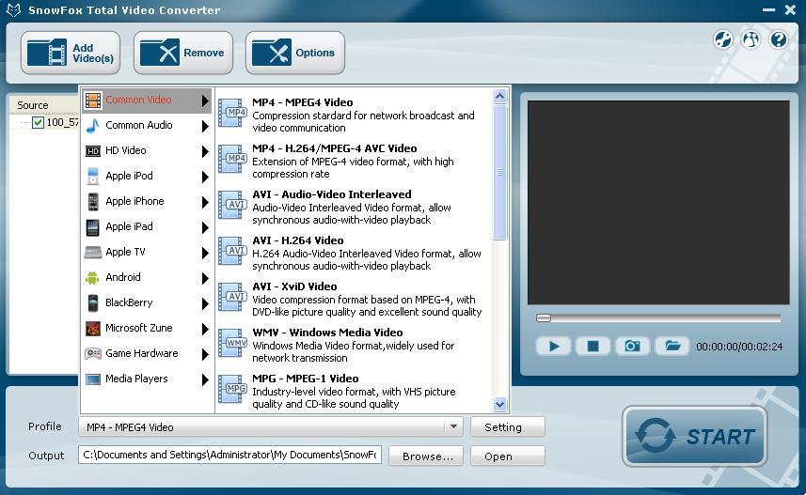Image resolution: width=806 pixels, height=495 pixels.
Task: Expand arrow next to Apple iPhone
Action: (x=205, y=202)
